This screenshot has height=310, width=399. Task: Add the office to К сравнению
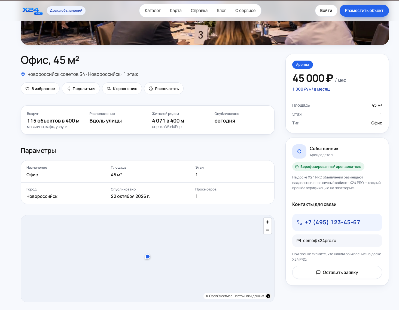pos(122,88)
